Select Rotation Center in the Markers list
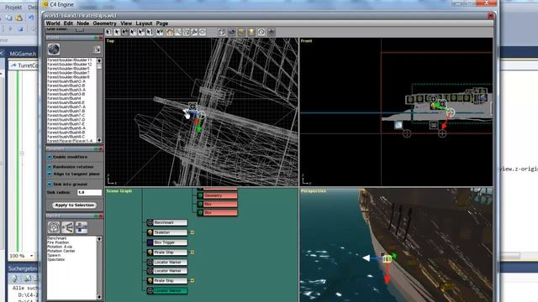 pyautogui.click(x=61, y=251)
